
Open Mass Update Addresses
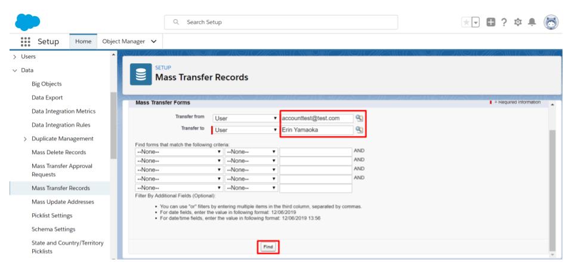coord(63,202)
